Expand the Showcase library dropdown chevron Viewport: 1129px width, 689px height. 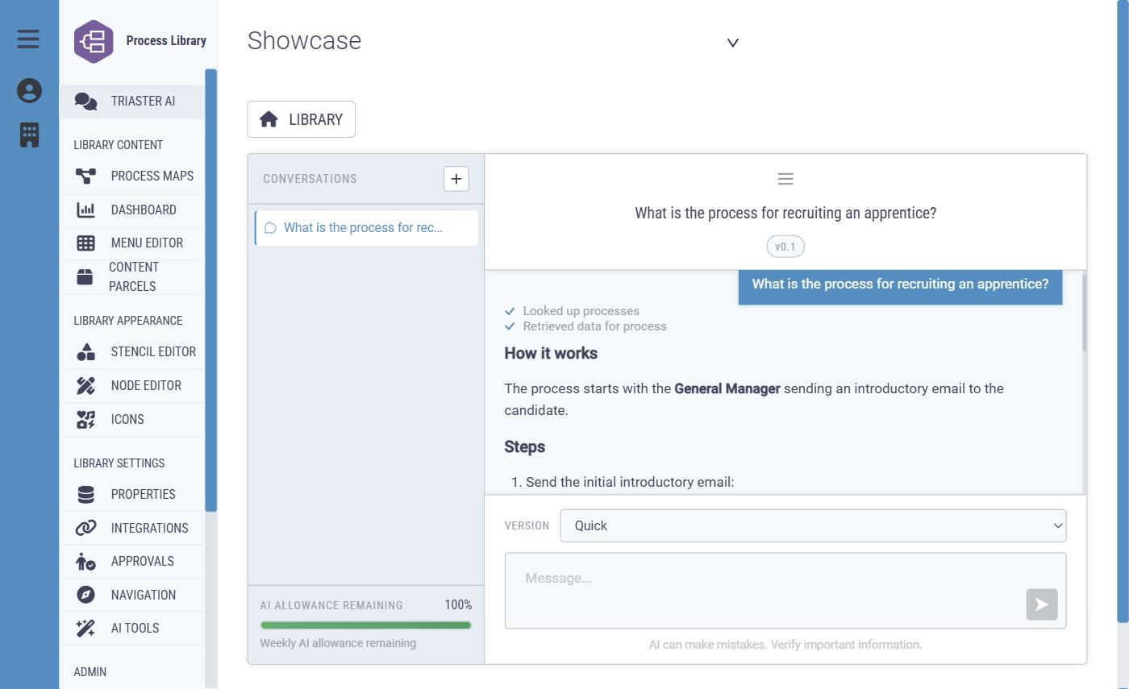733,43
